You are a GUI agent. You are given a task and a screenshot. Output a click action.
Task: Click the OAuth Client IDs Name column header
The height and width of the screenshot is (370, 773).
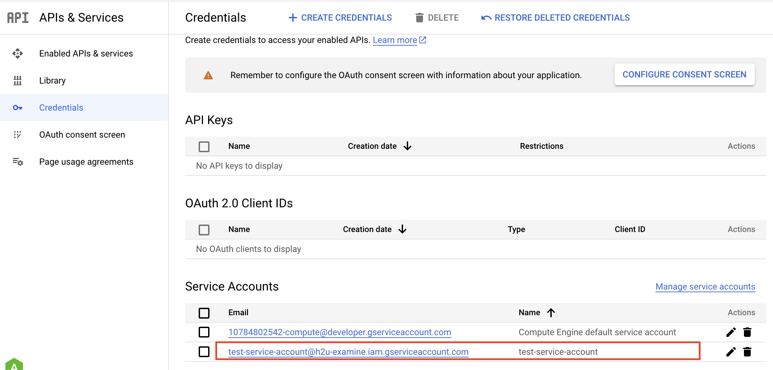[x=239, y=229]
